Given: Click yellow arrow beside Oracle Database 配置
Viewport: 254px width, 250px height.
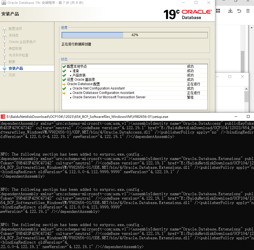Looking at the screenshot, I should pos(64,84).
